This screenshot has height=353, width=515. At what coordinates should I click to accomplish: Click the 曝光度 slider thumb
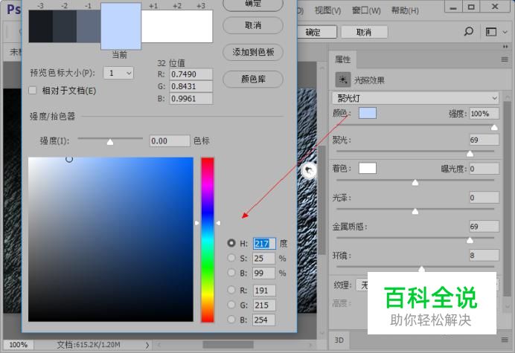click(x=415, y=182)
